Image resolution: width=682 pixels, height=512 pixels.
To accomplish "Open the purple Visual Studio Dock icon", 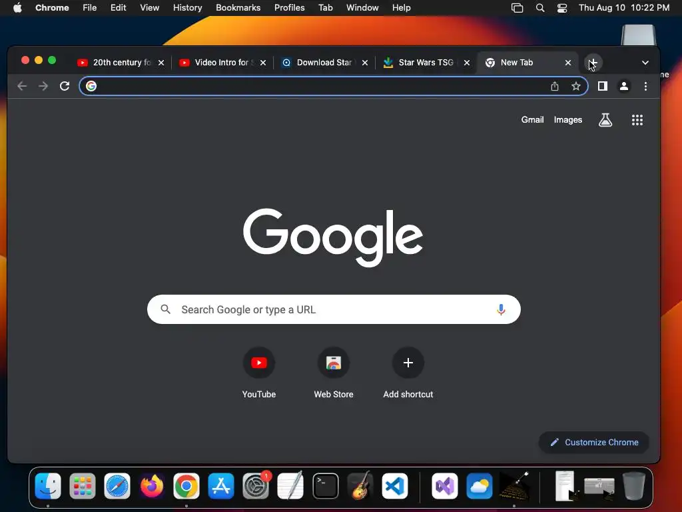I will [x=444, y=486].
